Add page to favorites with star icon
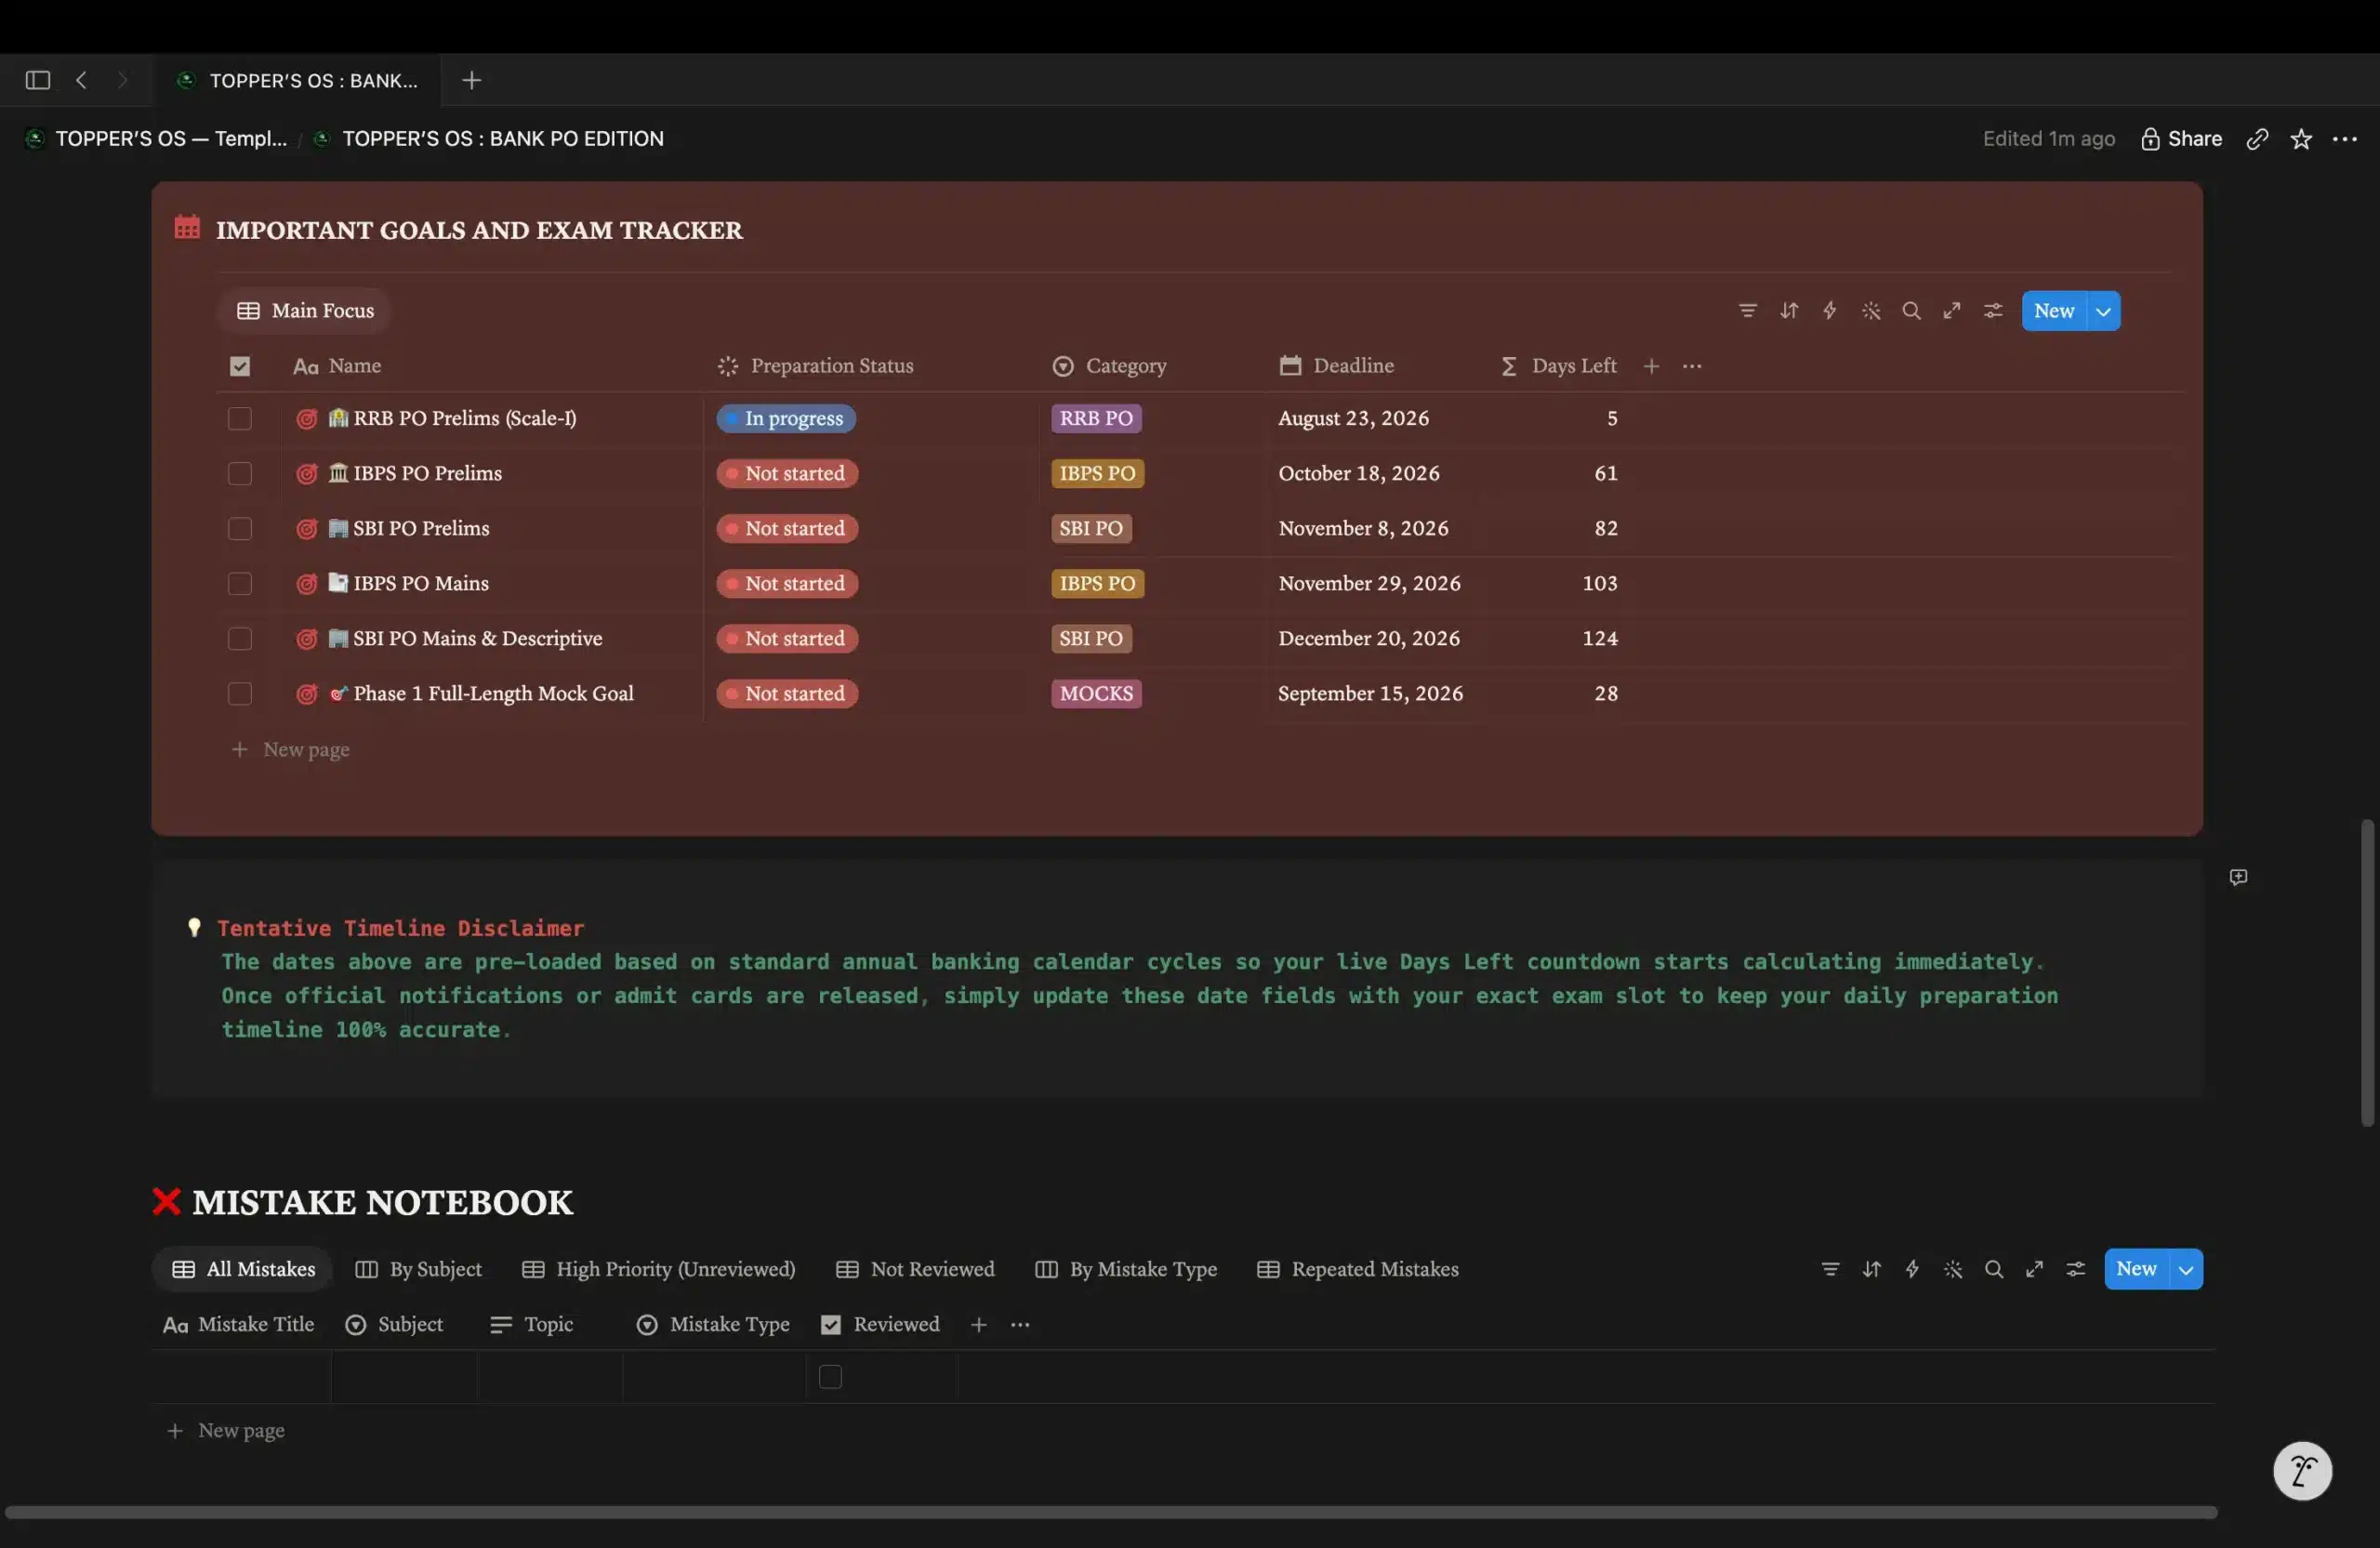 pos(2301,139)
